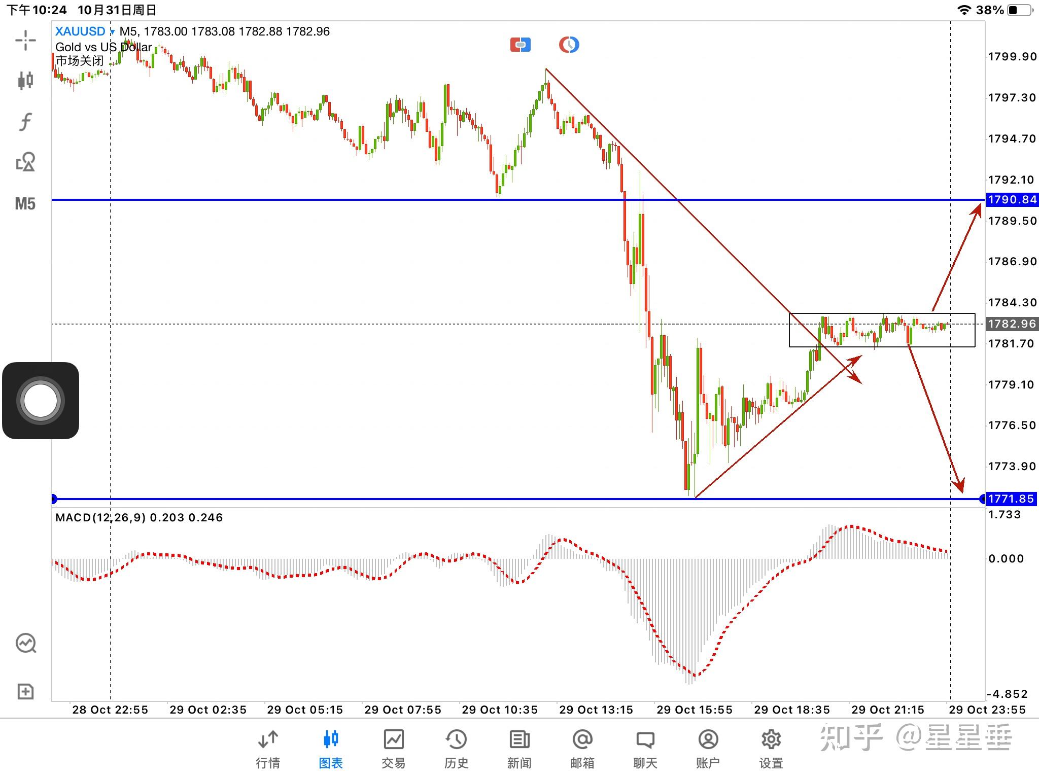This screenshot has height=779, width=1039.
Task: Tap MACD(12,26,9) indicator label
Action: [x=139, y=517]
